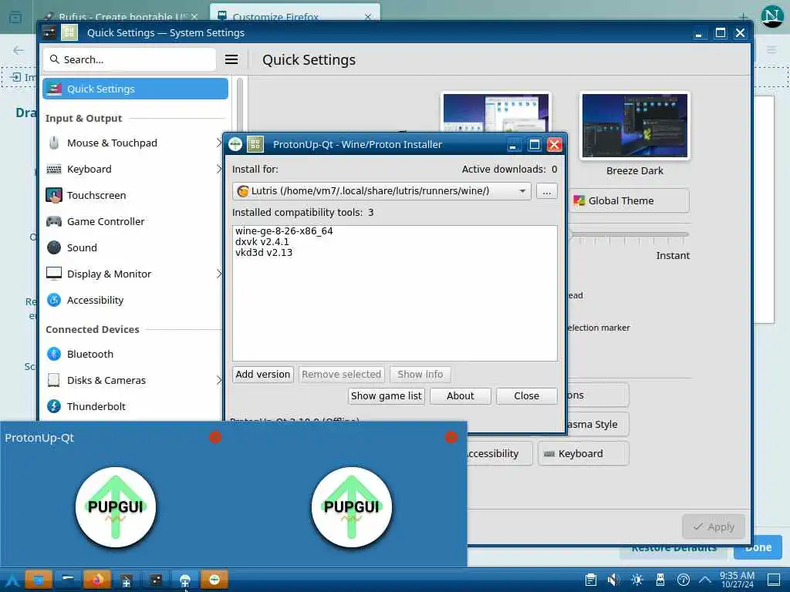Select the light Breeze theme thumbnail
Viewport: 790px width, 592px height.
[496, 113]
